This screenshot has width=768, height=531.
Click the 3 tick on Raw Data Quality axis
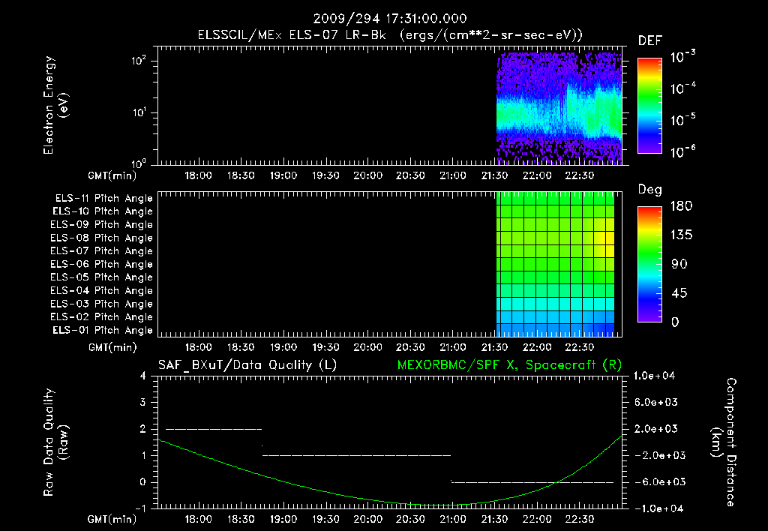click(142, 403)
